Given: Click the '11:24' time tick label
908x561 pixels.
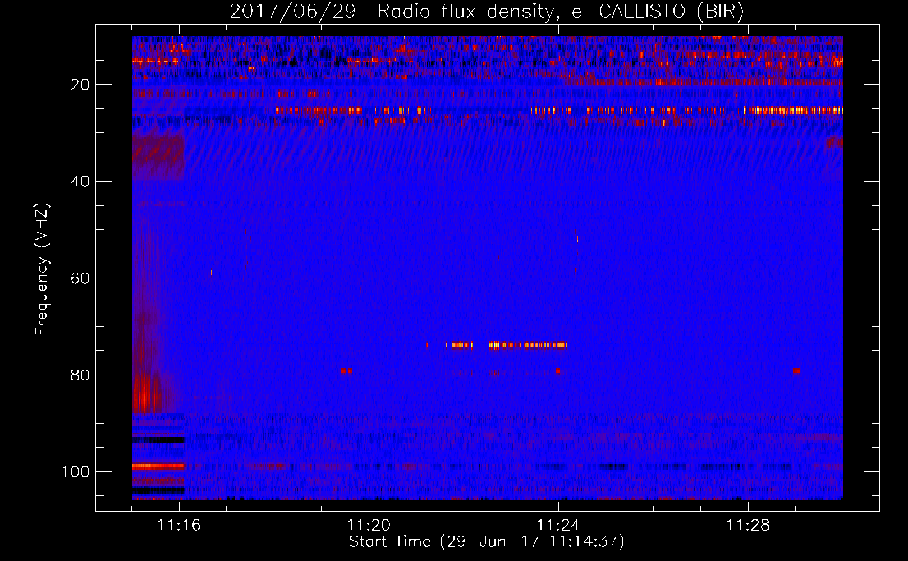Looking at the screenshot, I should [x=558, y=526].
